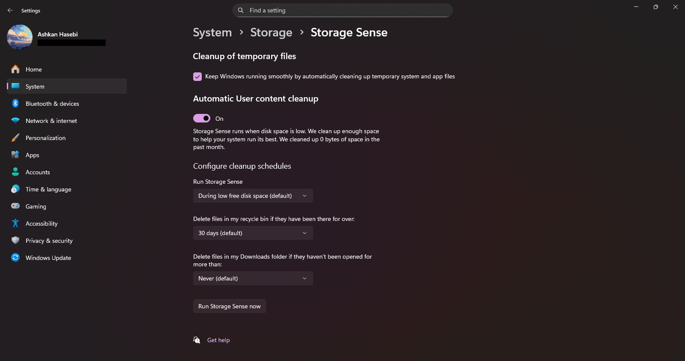Click the back arrow in title bar
685x361 pixels.
click(x=10, y=10)
